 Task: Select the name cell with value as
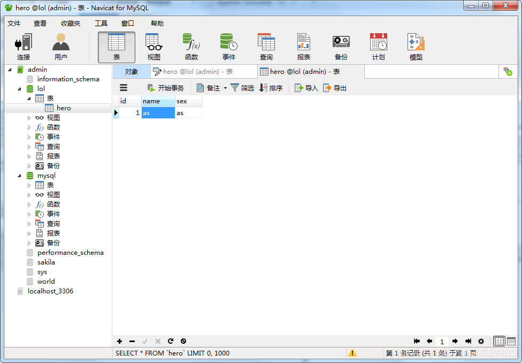[x=158, y=113]
